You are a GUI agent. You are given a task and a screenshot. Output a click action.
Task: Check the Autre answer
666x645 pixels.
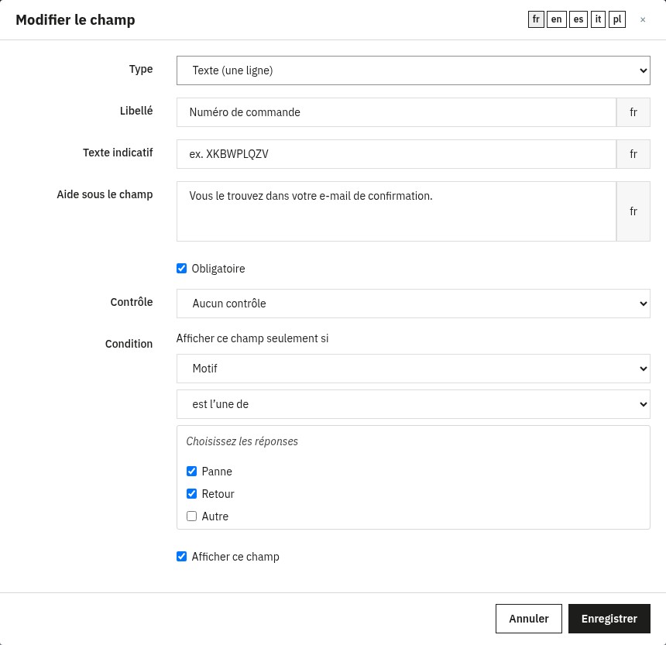[x=191, y=516]
